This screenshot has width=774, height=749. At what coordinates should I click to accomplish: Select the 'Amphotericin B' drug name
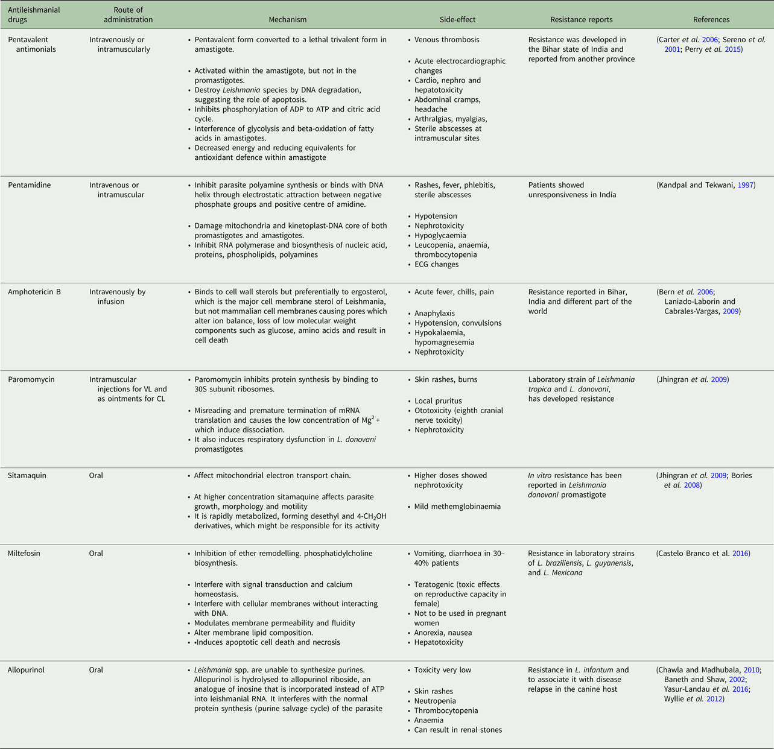pos(34,292)
